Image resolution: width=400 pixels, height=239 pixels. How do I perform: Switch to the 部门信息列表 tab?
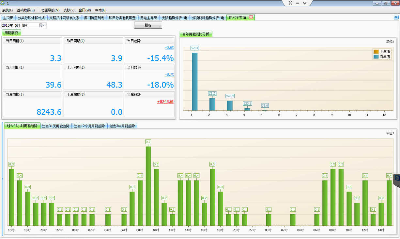pyautogui.click(x=94, y=18)
